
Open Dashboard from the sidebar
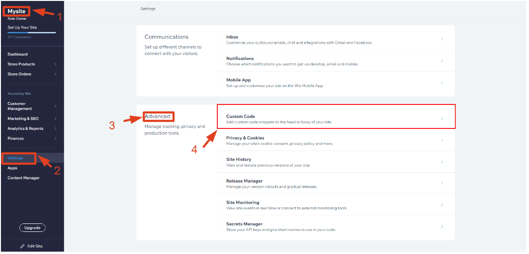[x=17, y=54]
